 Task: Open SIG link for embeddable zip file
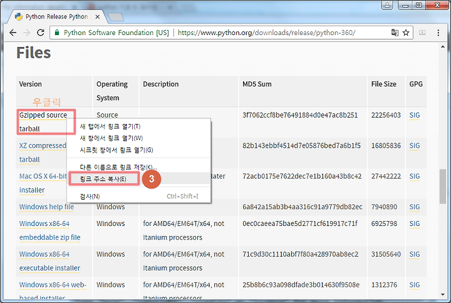[415, 223]
